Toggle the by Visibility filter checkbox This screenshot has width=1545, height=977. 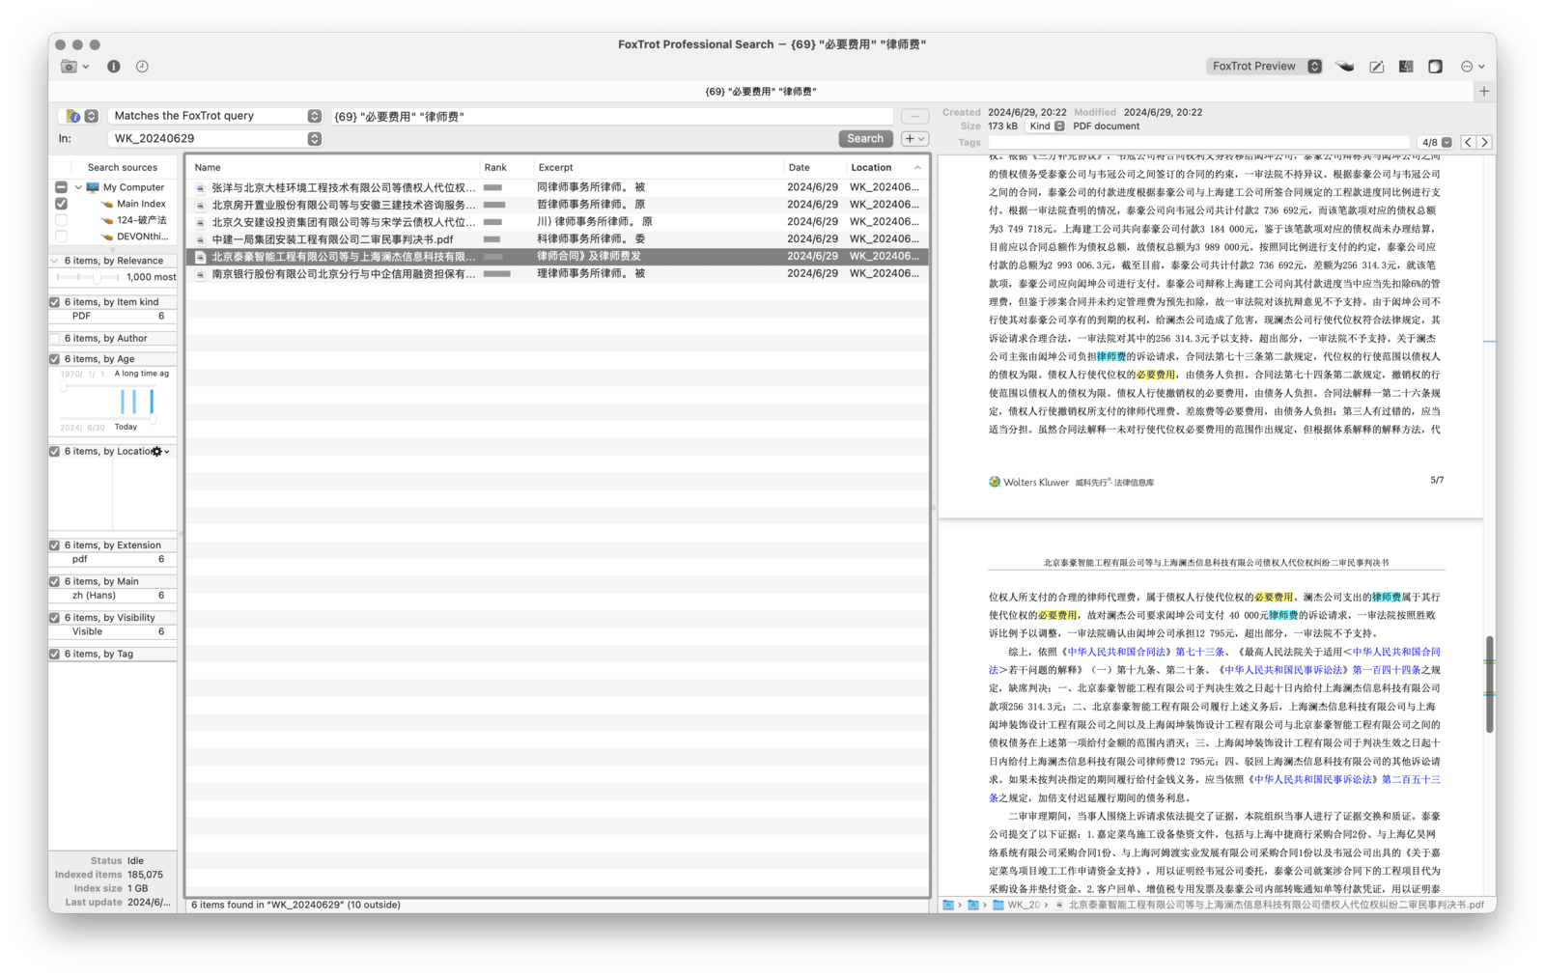[x=55, y=618]
